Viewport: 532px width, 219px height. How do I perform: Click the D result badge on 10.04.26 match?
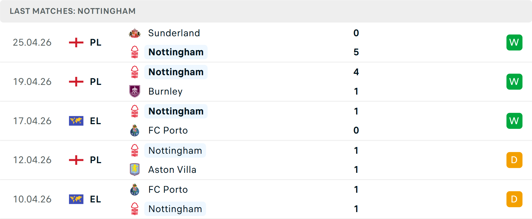(514, 199)
